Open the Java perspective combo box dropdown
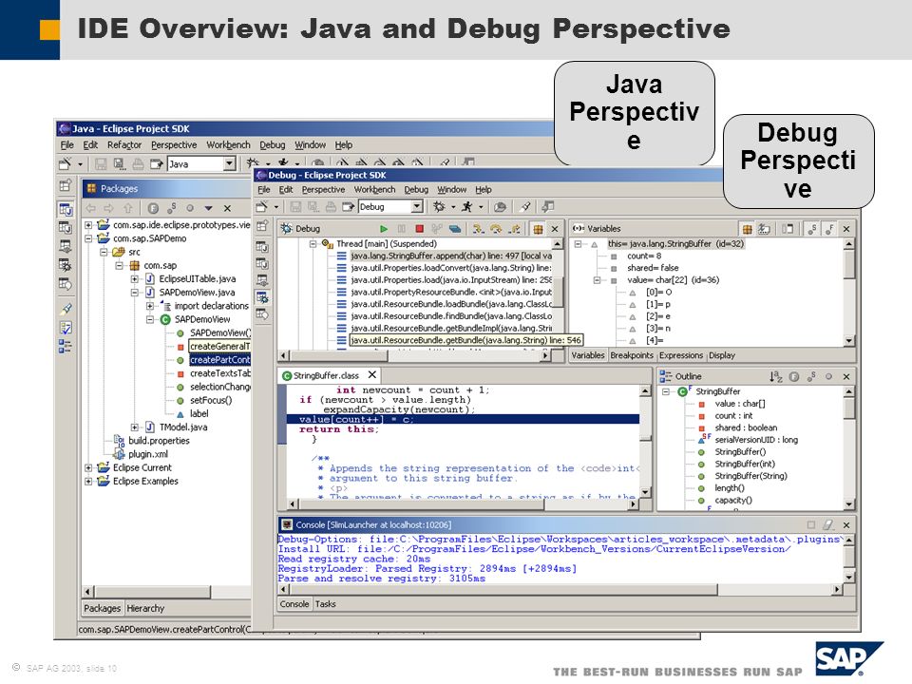Screen dimensions: 912x684 click(x=230, y=164)
